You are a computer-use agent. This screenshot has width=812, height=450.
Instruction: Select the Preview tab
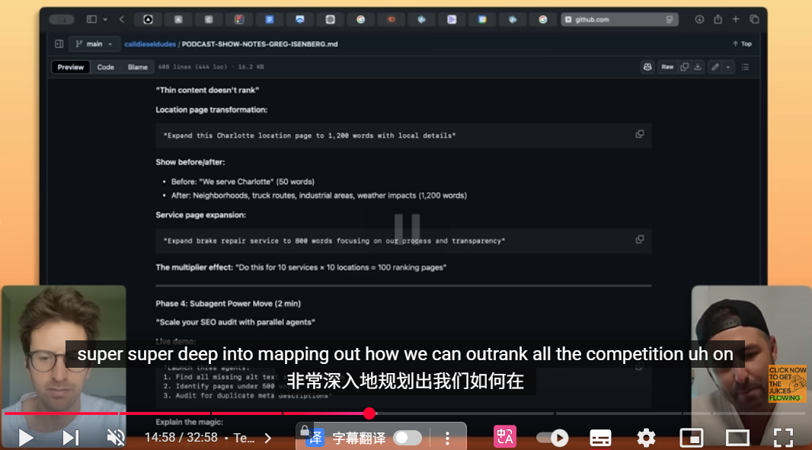point(70,67)
